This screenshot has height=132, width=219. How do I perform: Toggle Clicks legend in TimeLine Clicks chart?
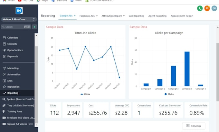click(x=85, y=94)
